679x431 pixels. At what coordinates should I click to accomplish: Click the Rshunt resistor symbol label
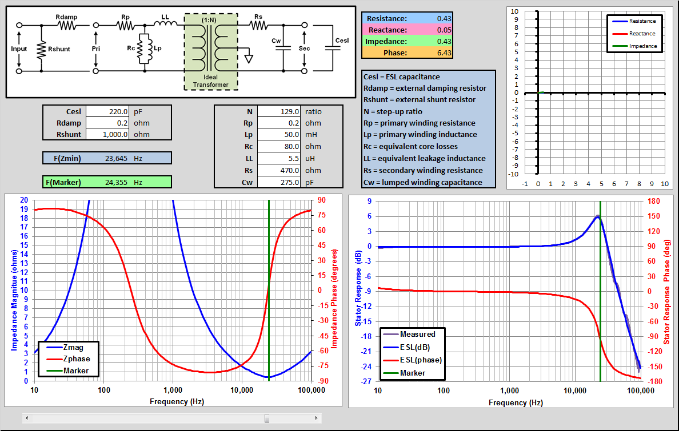(x=59, y=49)
